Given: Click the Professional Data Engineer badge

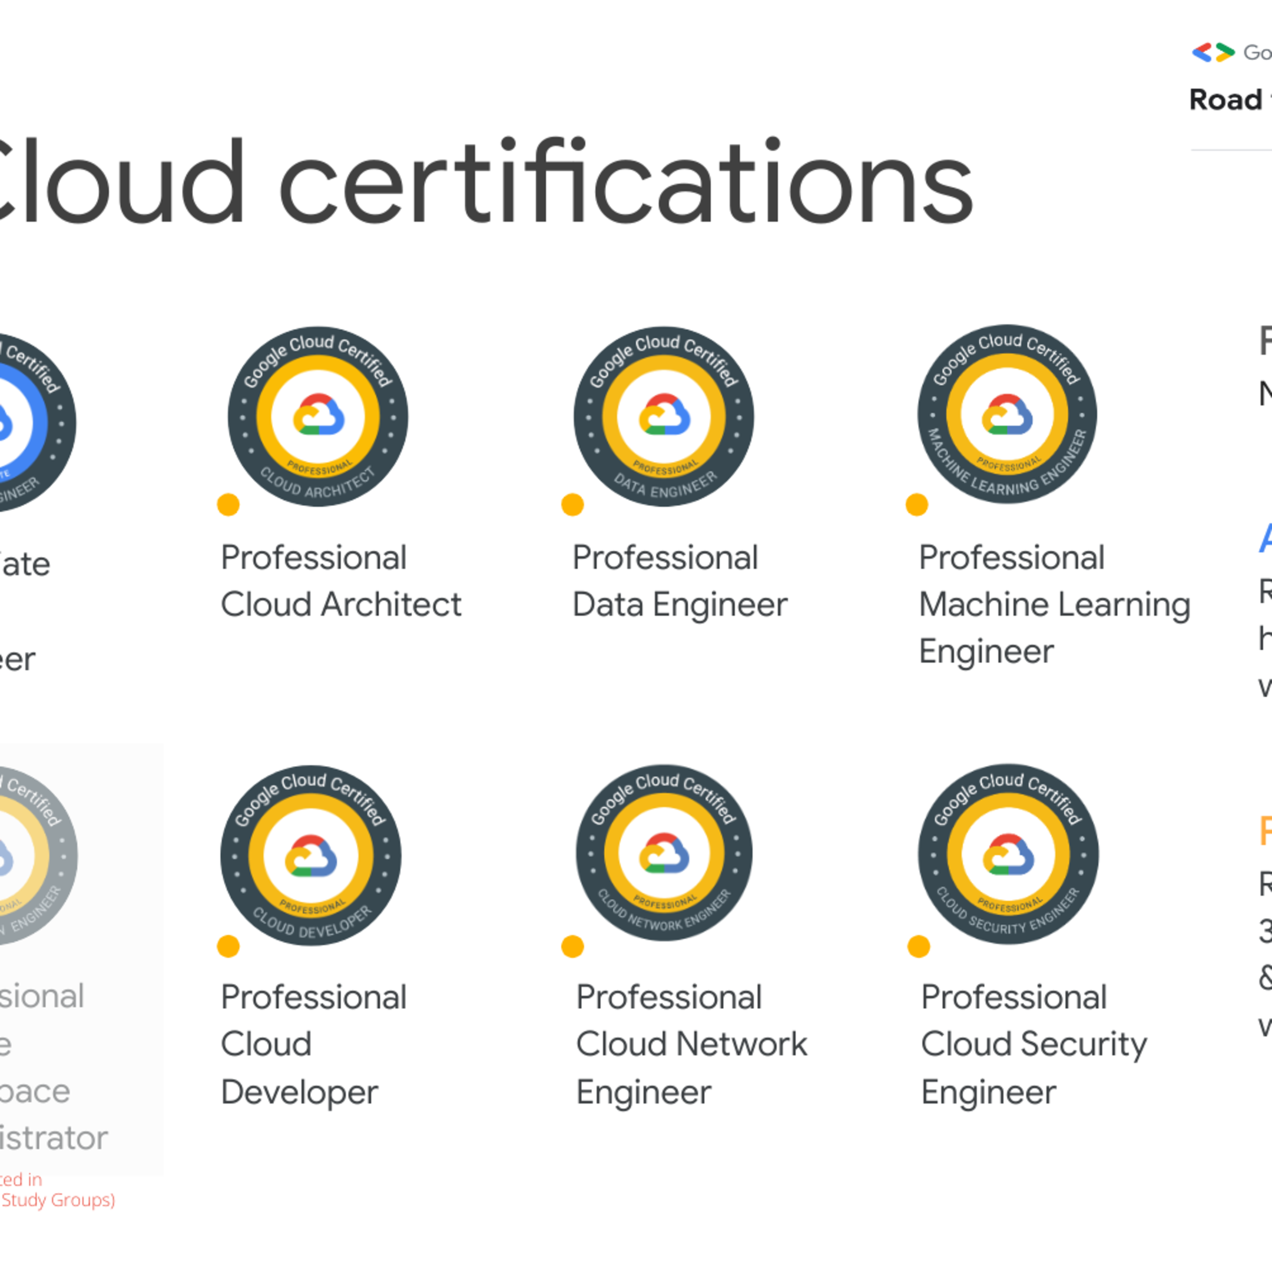Looking at the screenshot, I should point(664,417).
